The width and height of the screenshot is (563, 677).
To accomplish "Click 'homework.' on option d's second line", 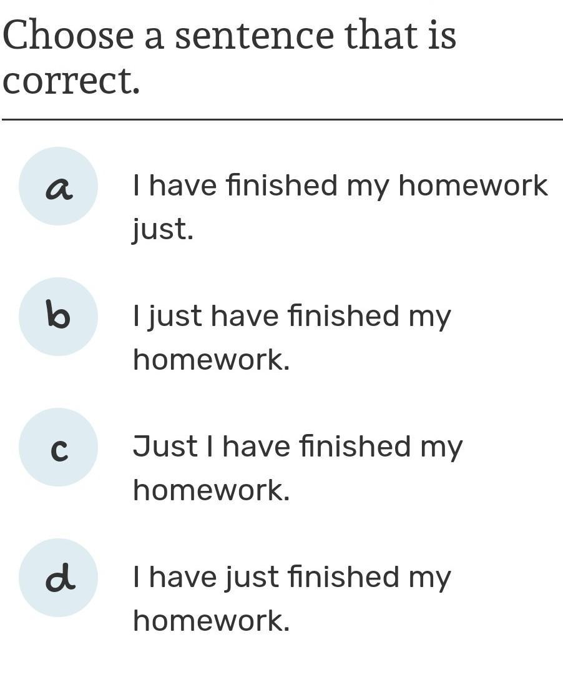I will pos(212,621).
